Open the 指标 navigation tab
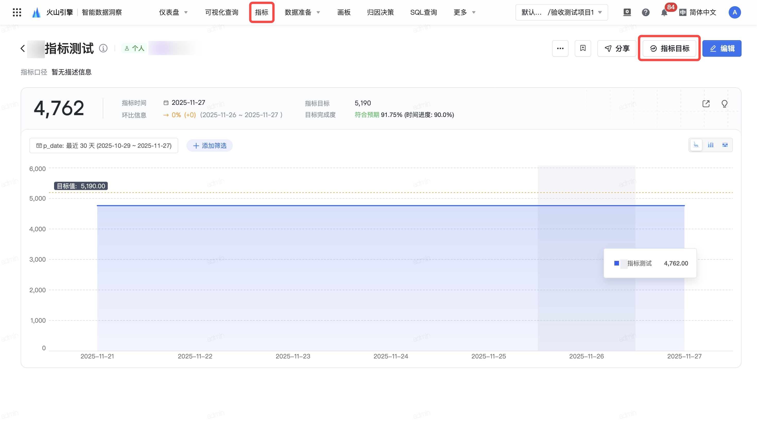Viewport: 757px width, 428px height. [x=262, y=12]
